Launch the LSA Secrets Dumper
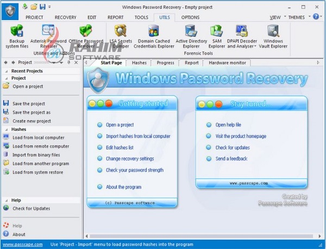326x249 pixels. [121, 36]
